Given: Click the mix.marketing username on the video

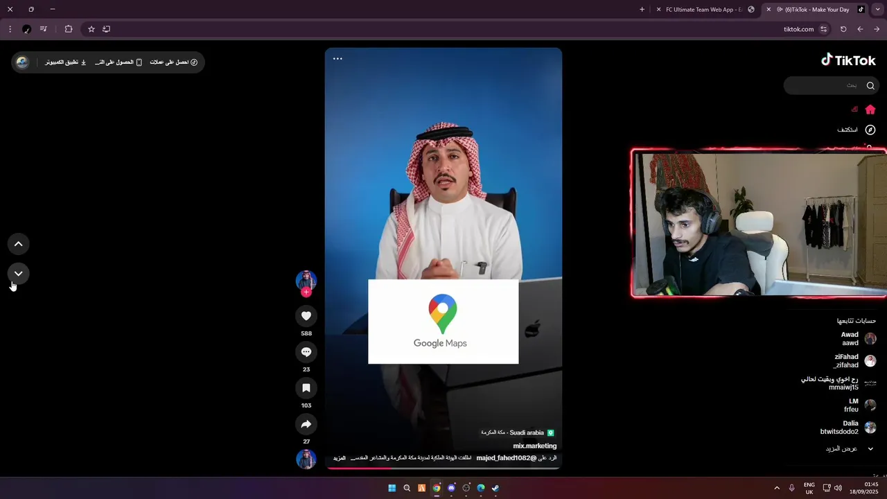Looking at the screenshot, I should click(x=534, y=446).
